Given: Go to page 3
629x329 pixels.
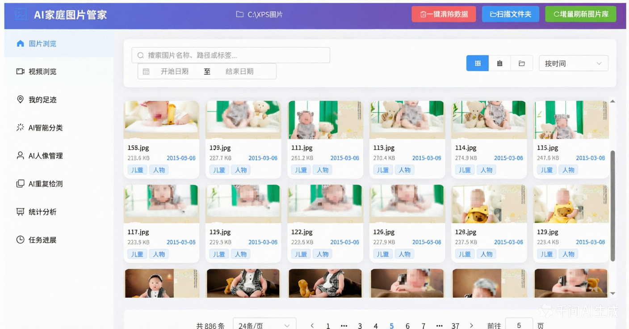Looking at the screenshot, I should tap(360, 326).
